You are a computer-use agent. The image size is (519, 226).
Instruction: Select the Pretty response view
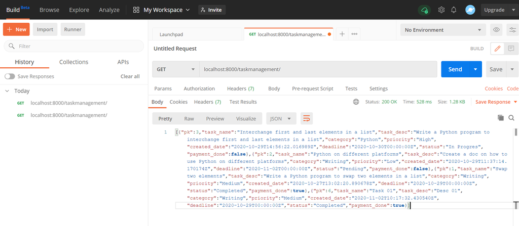point(165,118)
